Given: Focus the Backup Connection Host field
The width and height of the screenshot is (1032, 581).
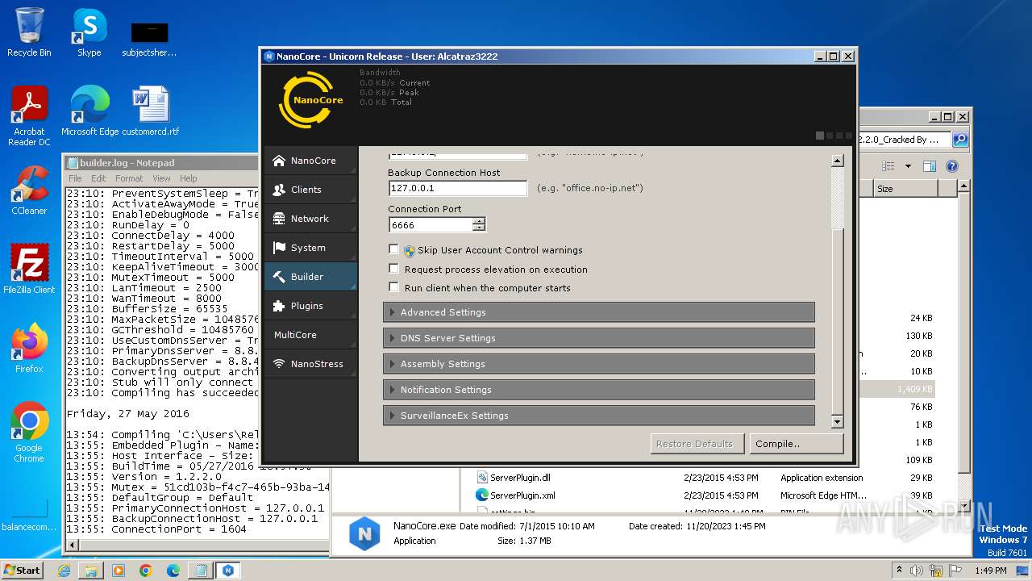Looking at the screenshot, I should coord(457,188).
